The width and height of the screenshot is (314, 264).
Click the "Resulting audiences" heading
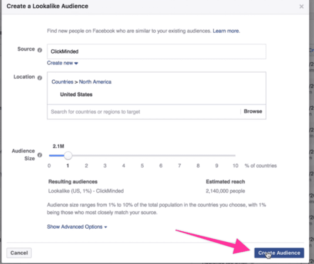pyautogui.click(x=73, y=182)
